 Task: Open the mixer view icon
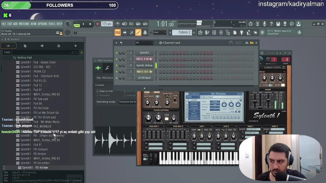[x=221, y=33]
